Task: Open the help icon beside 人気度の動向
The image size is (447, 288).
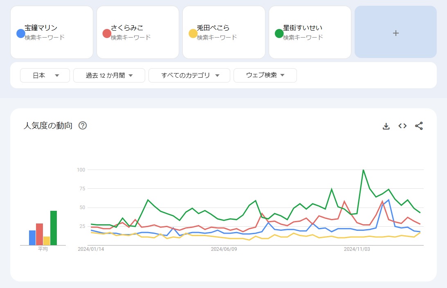Action: point(83,125)
